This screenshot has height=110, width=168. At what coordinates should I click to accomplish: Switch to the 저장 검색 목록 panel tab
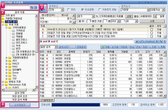19,100
